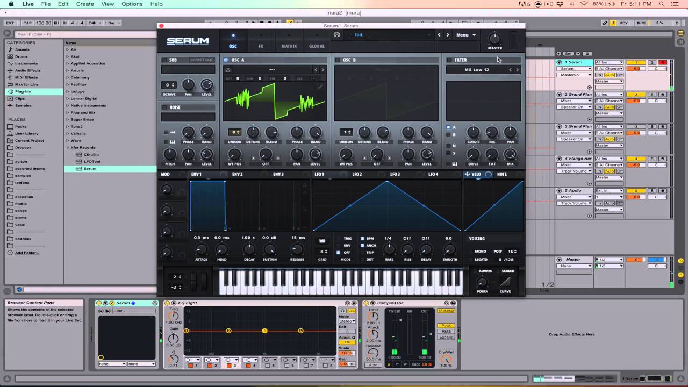
Task: Click the DIRECT OUT button in SUB
Action: [202, 60]
